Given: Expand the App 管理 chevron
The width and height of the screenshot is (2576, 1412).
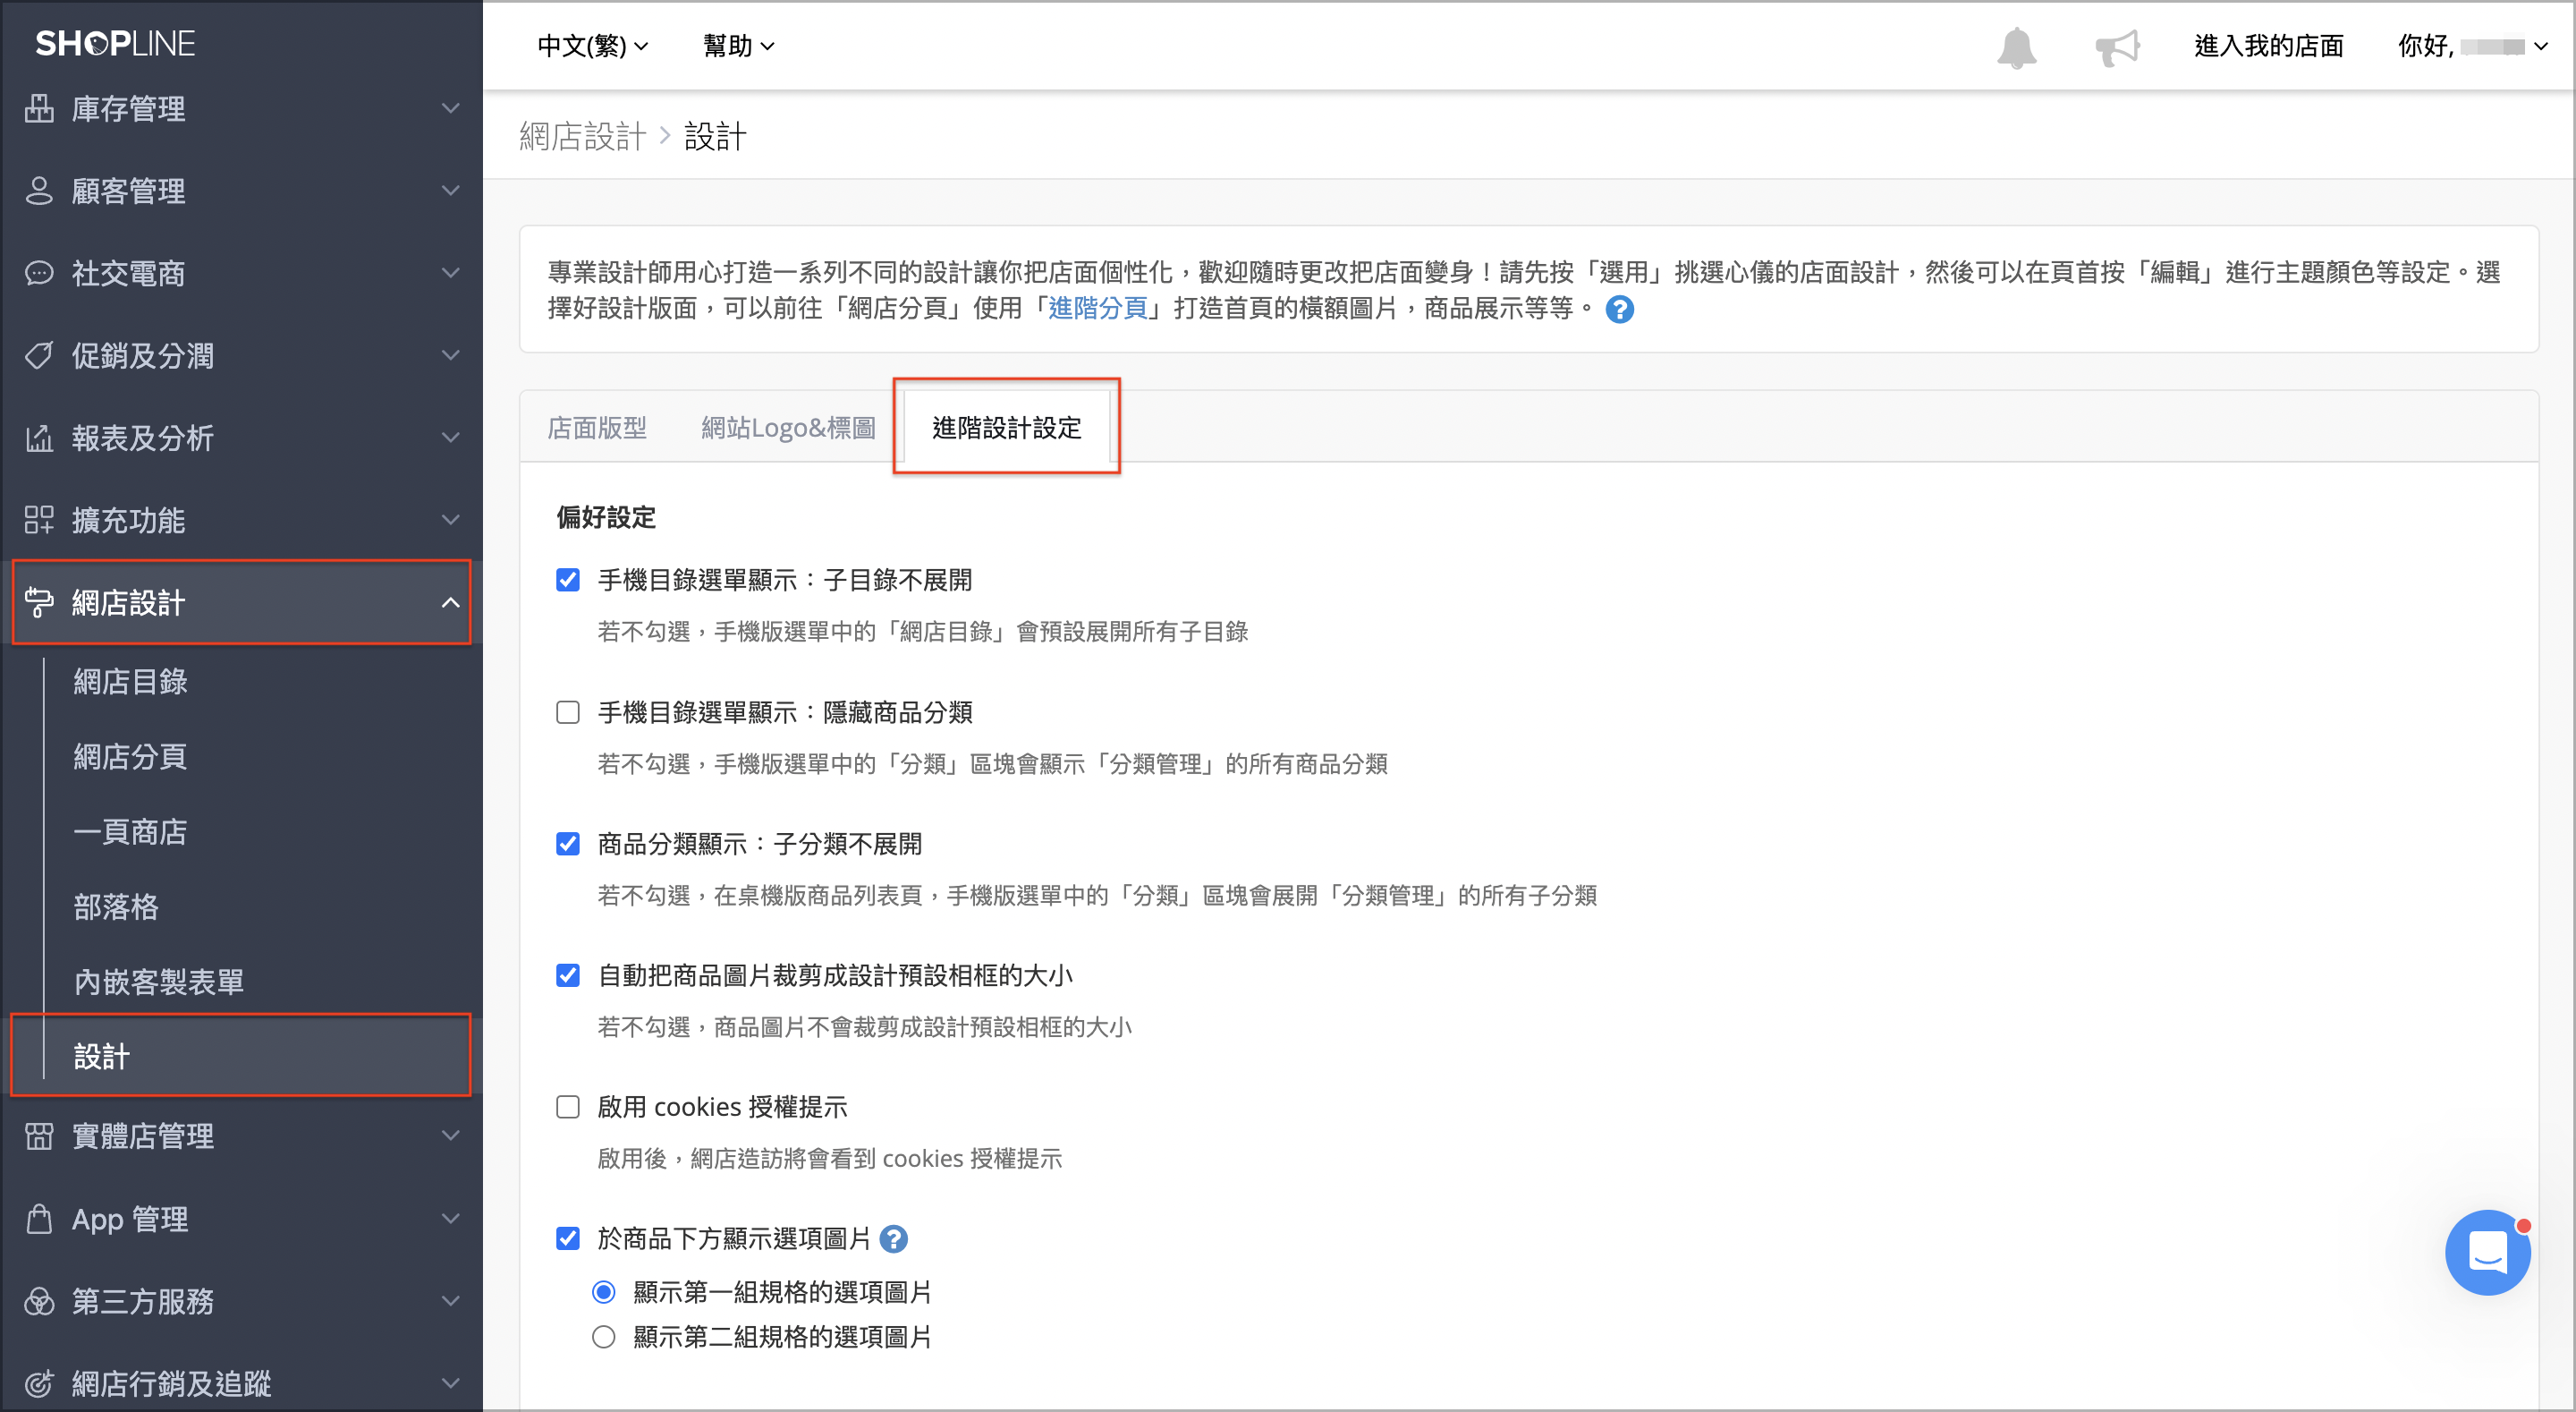Looking at the screenshot, I should pos(451,1219).
